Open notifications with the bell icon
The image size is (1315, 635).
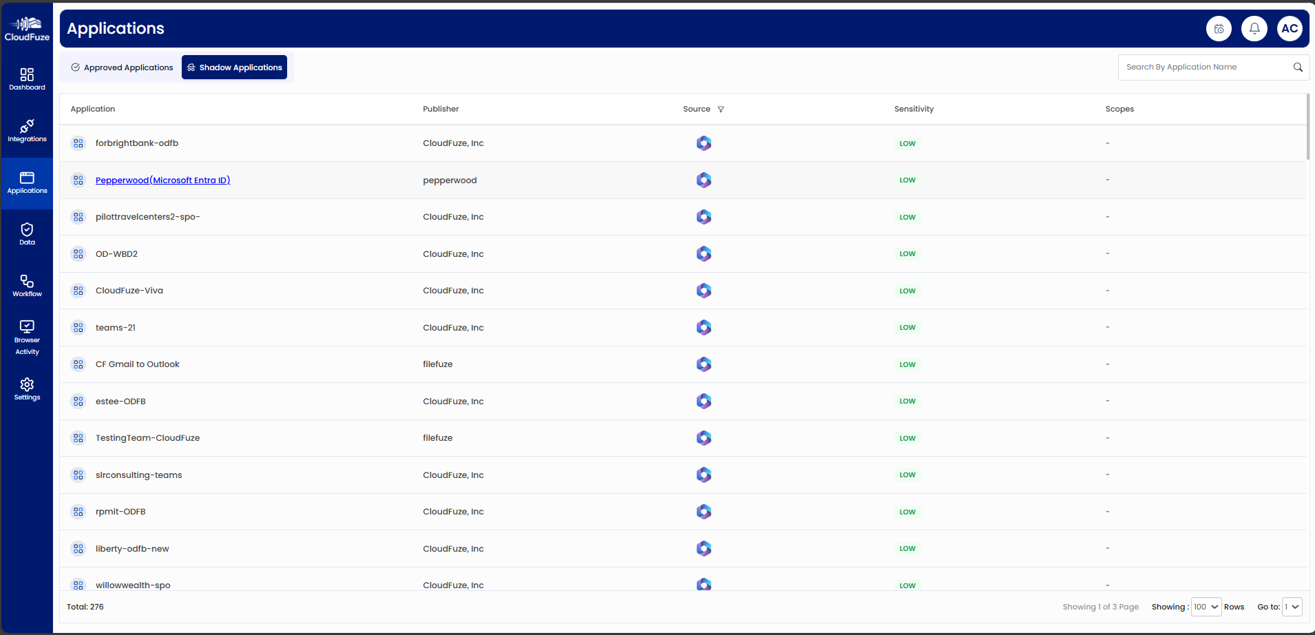click(x=1254, y=28)
